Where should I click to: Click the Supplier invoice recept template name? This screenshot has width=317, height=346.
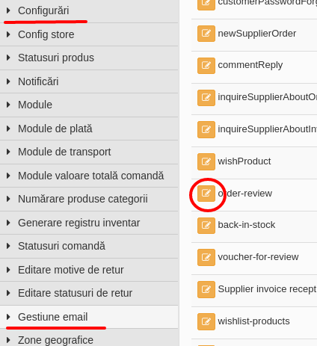[x=267, y=289]
